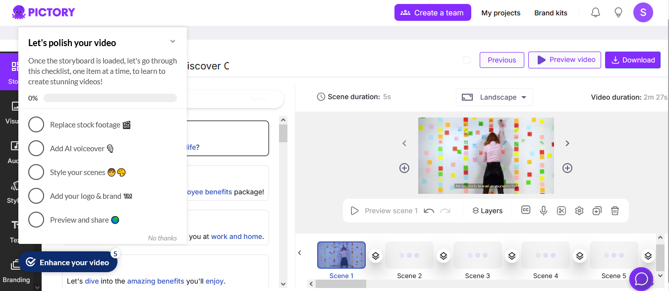Viewport: 669px width, 291px height.
Task: Move the scene strip left with the chevron
Action: tap(300, 253)
